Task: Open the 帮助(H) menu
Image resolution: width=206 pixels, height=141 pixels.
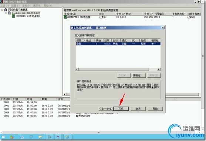Action: 48,6
